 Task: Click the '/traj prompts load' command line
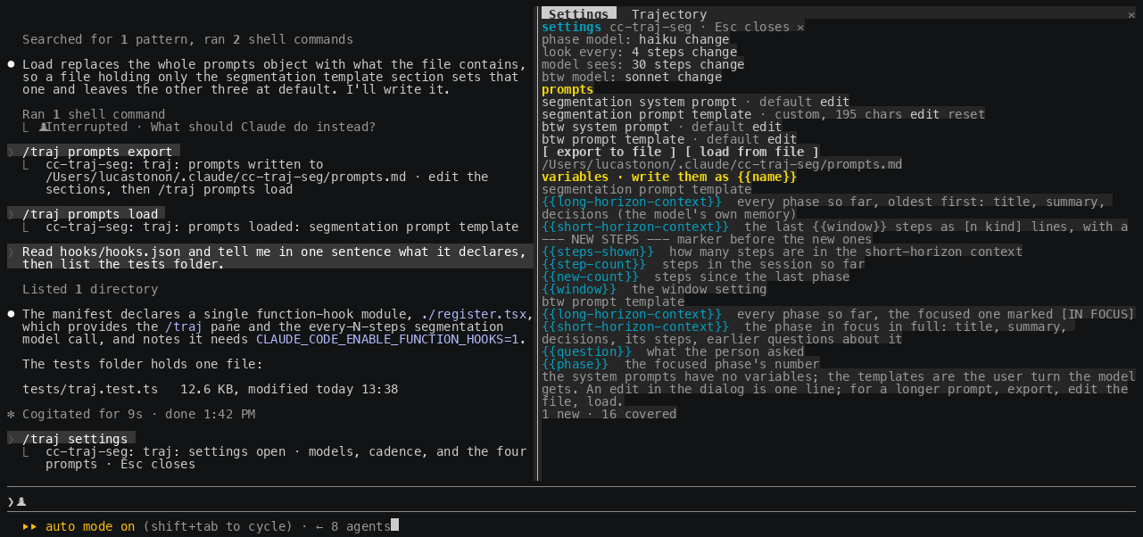coord(90,214)
